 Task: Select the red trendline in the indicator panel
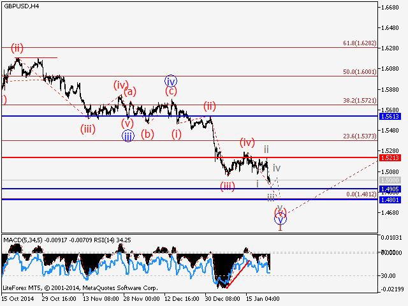pyautogui.click(x=238, y=274)
